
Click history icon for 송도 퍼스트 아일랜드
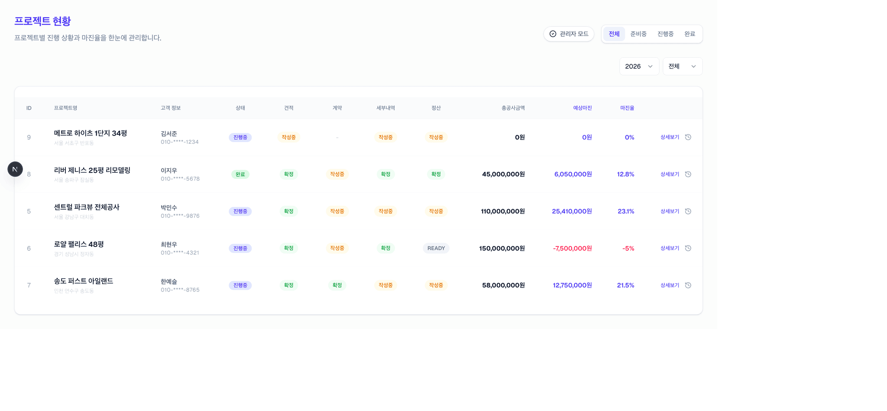click(x=688, y=285)
